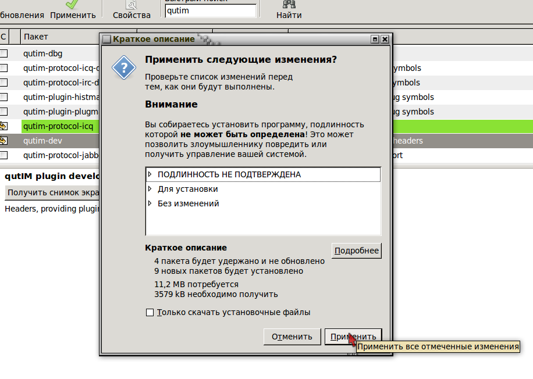The image size is (533, 379).
Task: Open the window menu icon in the dialog title bar
Action: pos(106,39)
